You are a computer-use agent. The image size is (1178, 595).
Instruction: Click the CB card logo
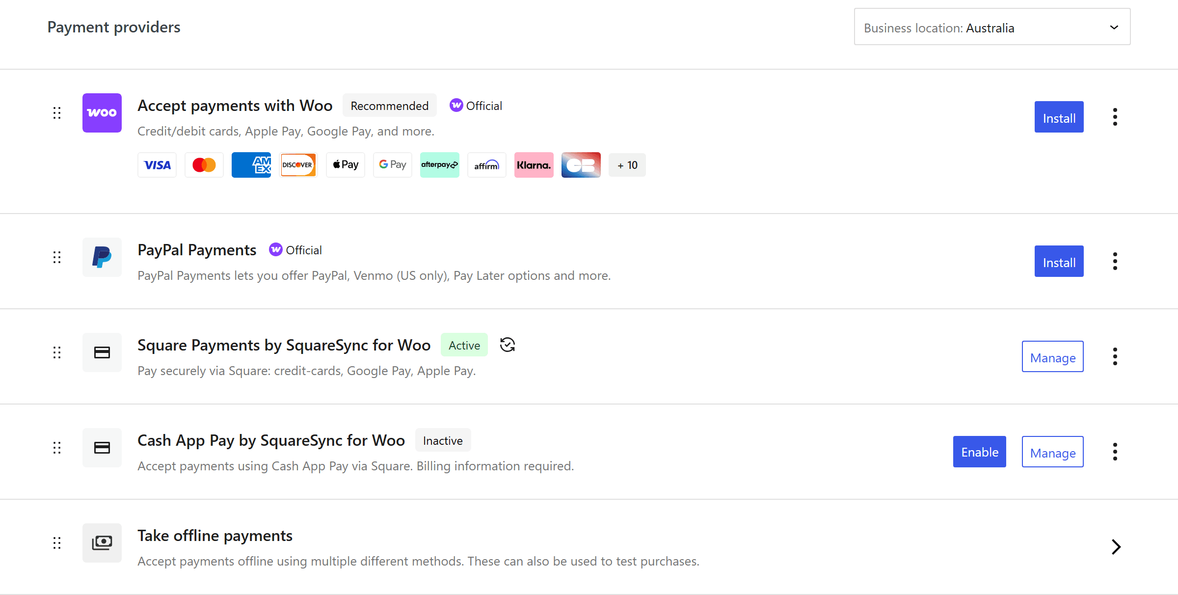[x=581, y=165]
